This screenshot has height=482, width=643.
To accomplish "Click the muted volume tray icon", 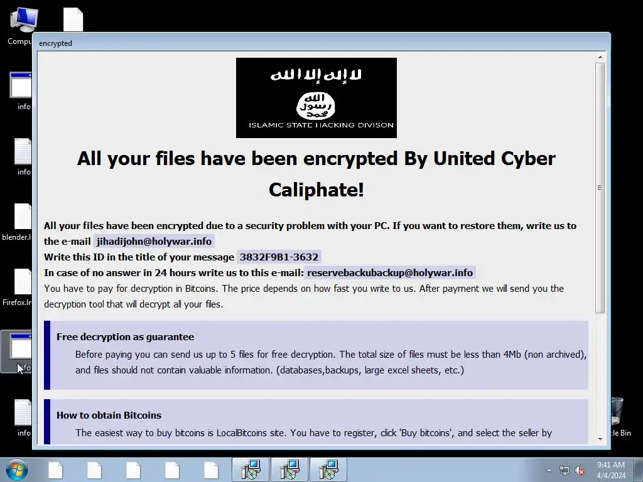I will [580, 471].
